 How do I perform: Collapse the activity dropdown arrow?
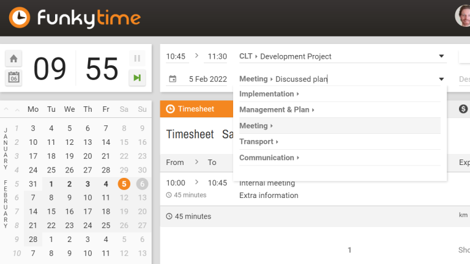(x=441, y=79)
